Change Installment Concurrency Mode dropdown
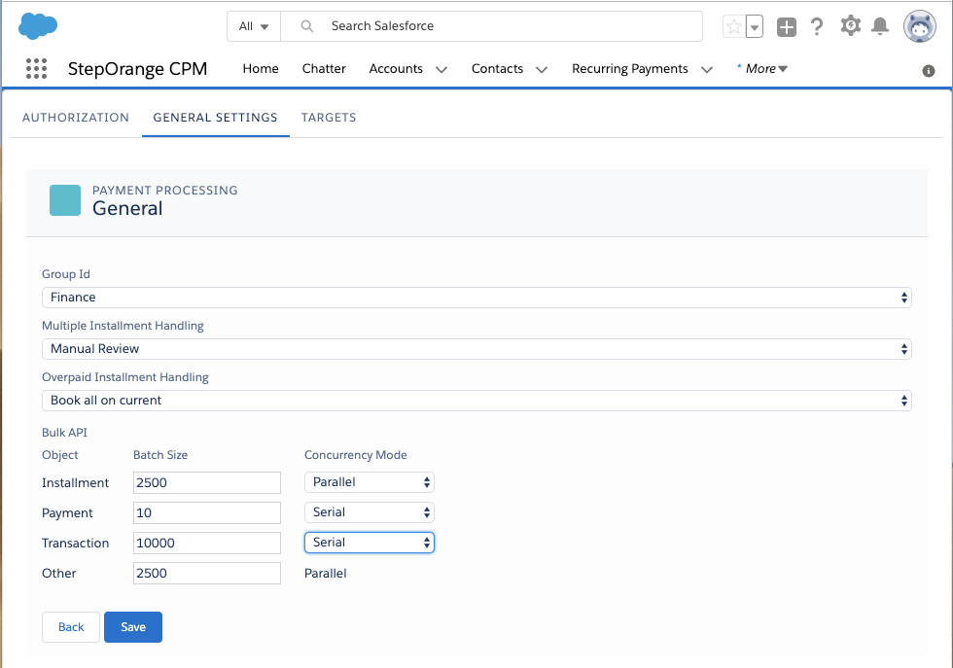 click(370, 482)
